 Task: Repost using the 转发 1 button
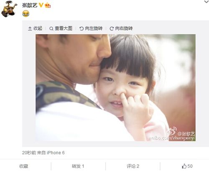tap(78, 166)
